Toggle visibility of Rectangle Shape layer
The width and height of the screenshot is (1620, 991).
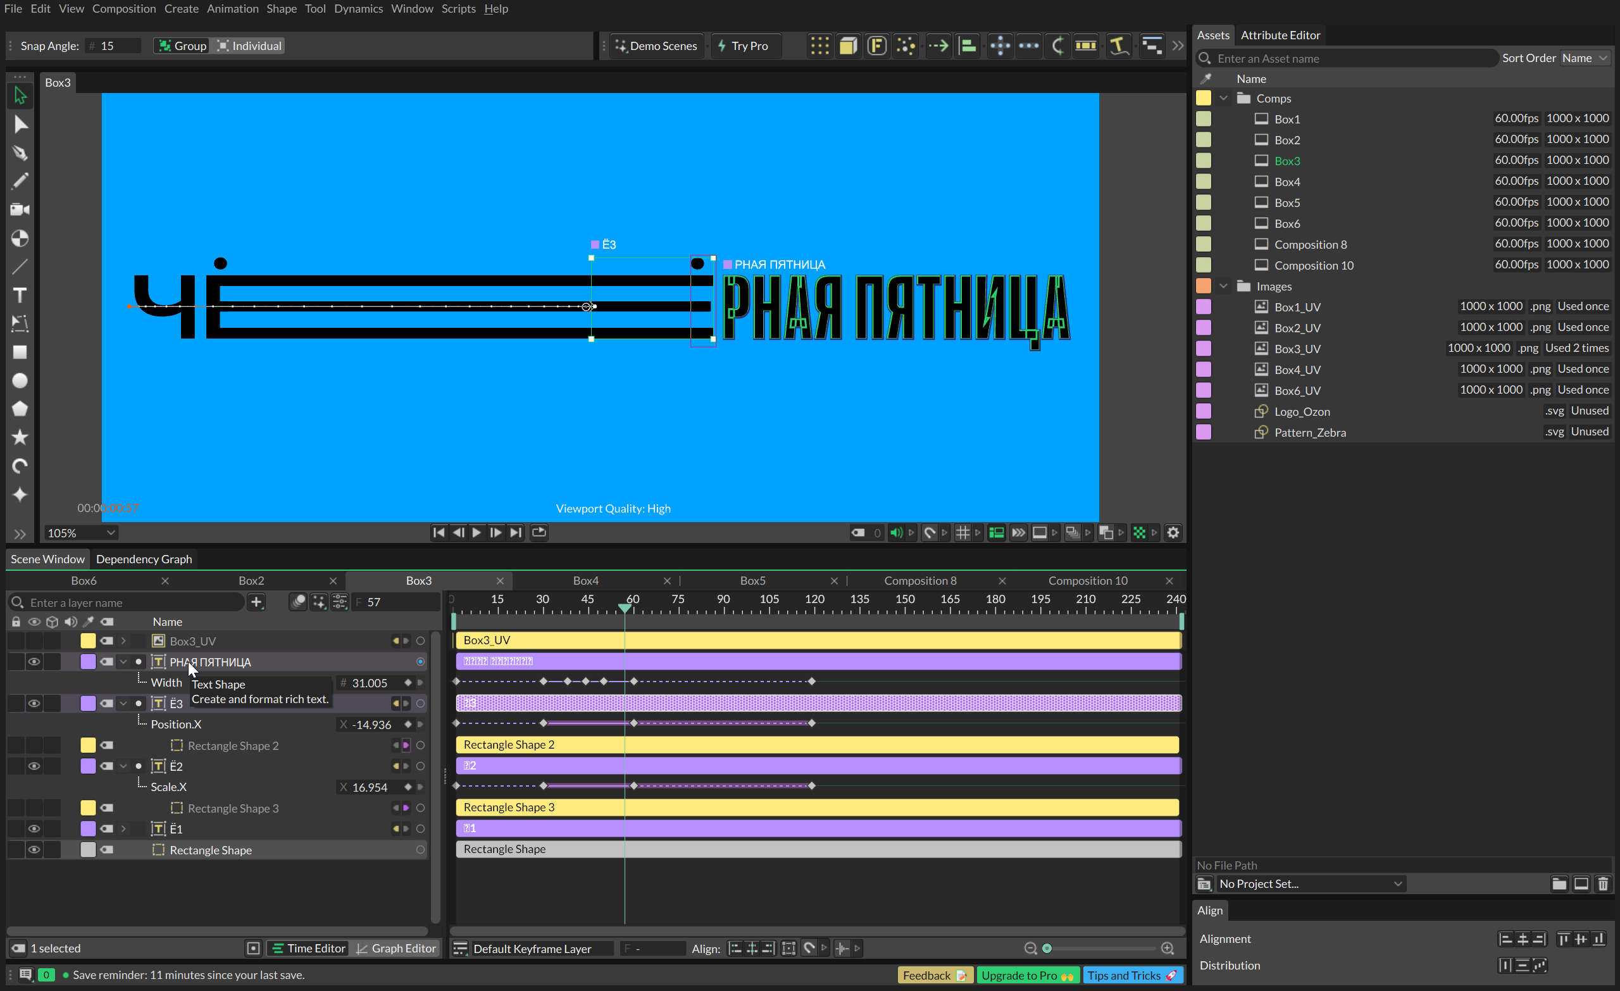34,850
